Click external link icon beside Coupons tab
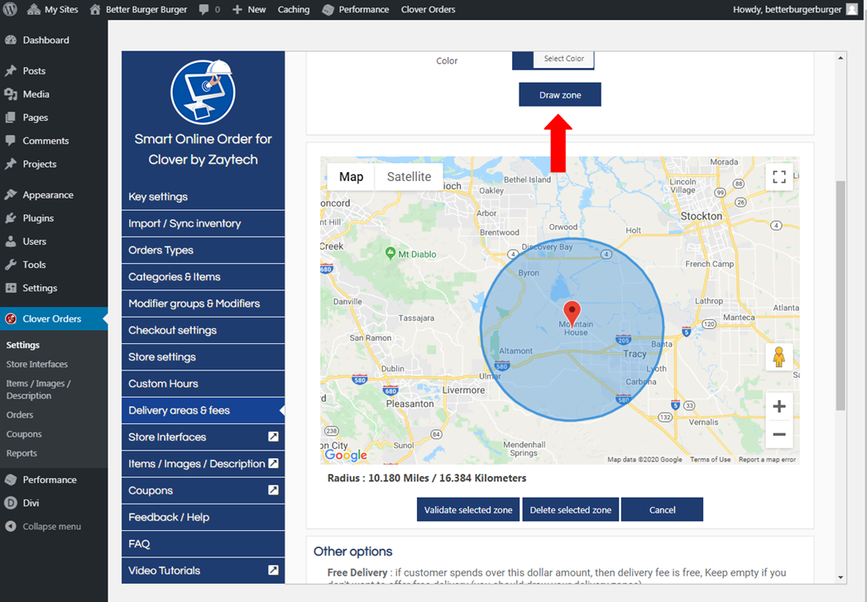The image size is (867, 602). pyautogui.click(x=273, y=490)
